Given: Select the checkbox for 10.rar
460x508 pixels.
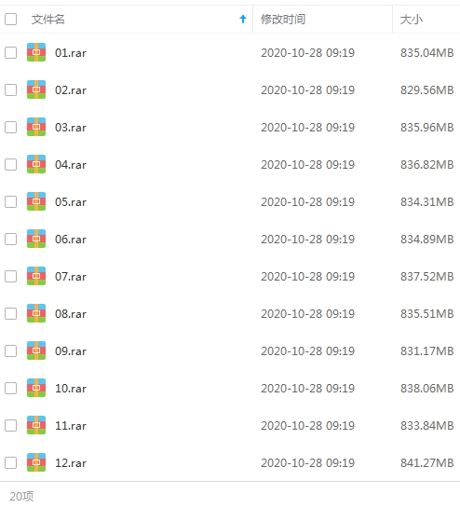Looking at the screenshot, I should (10, 388).
